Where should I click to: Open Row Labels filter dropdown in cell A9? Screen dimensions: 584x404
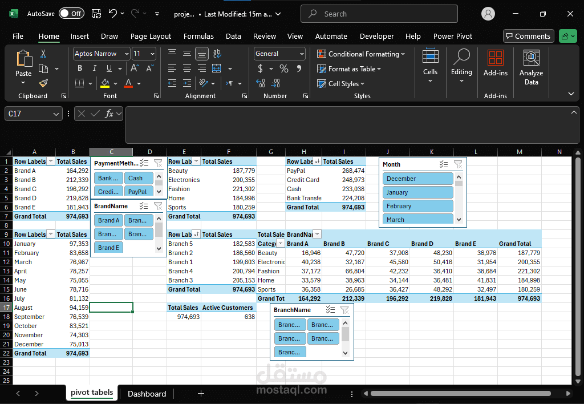pyautogui.click(x=51, y=235)
